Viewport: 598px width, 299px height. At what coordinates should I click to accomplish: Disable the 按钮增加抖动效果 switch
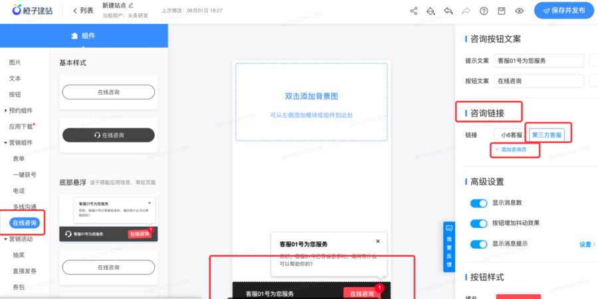478,223
